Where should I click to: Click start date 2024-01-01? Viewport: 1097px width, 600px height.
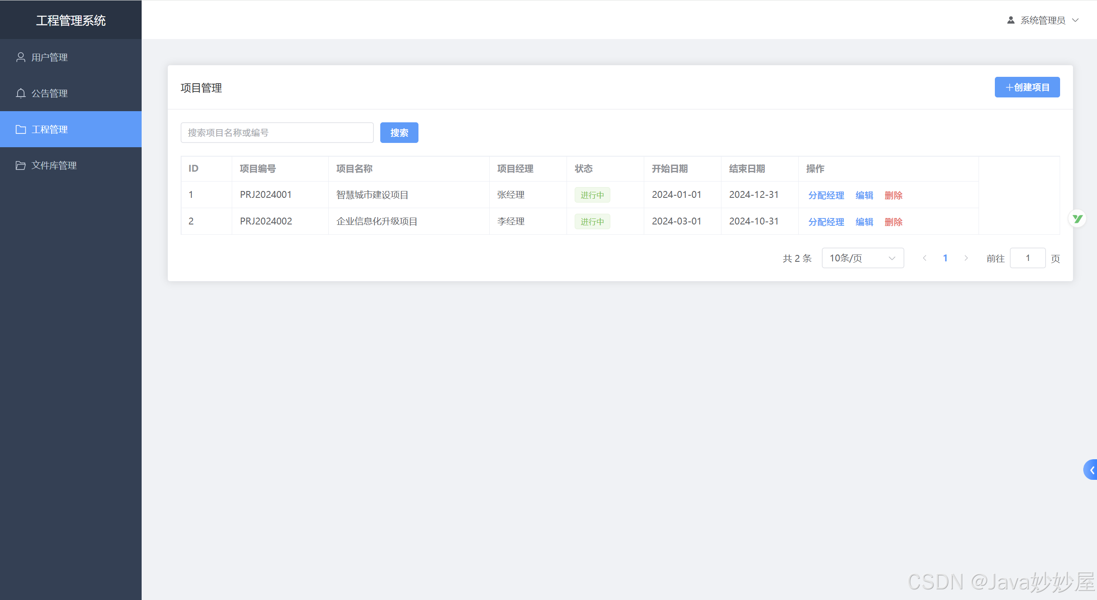pyautogui.click(x=676, y=194)
